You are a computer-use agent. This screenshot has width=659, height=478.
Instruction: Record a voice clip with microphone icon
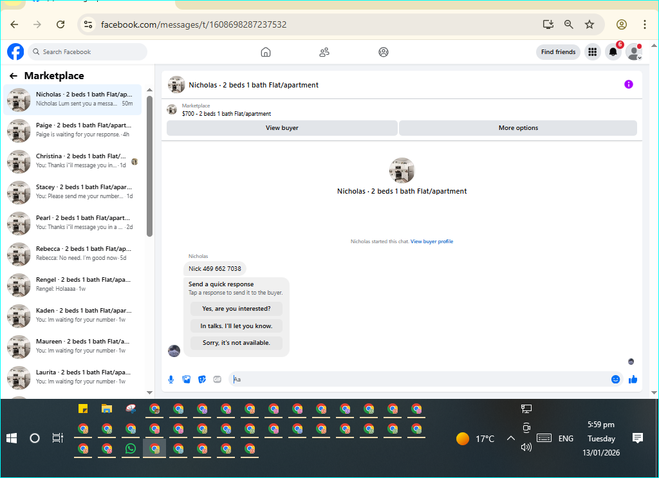tap(171, 380)
